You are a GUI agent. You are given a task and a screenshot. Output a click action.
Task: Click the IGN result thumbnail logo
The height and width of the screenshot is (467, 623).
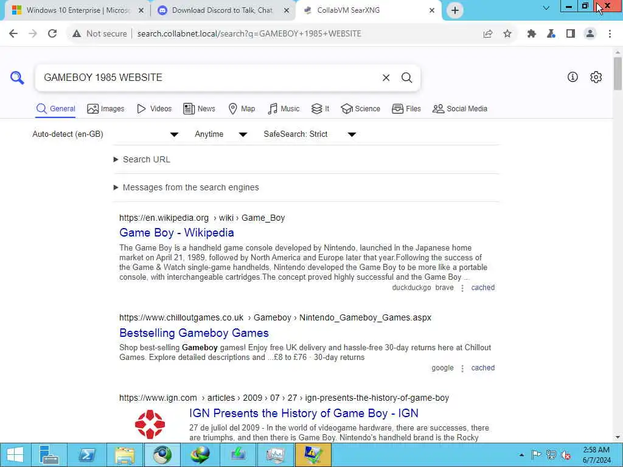(x=150, y=424)
